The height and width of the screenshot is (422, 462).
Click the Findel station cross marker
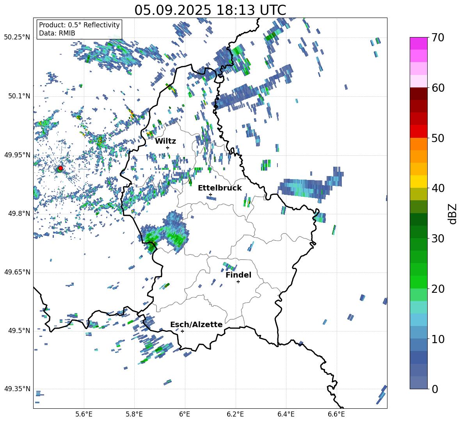(x=238, y=282)
